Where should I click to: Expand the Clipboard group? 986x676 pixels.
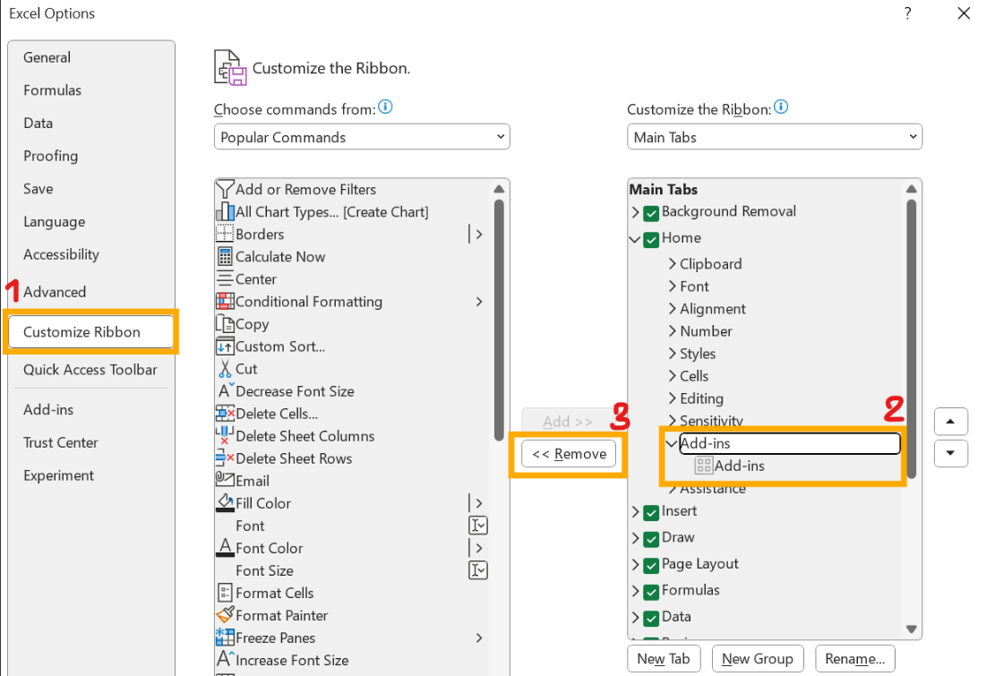(x=673, y=263)
